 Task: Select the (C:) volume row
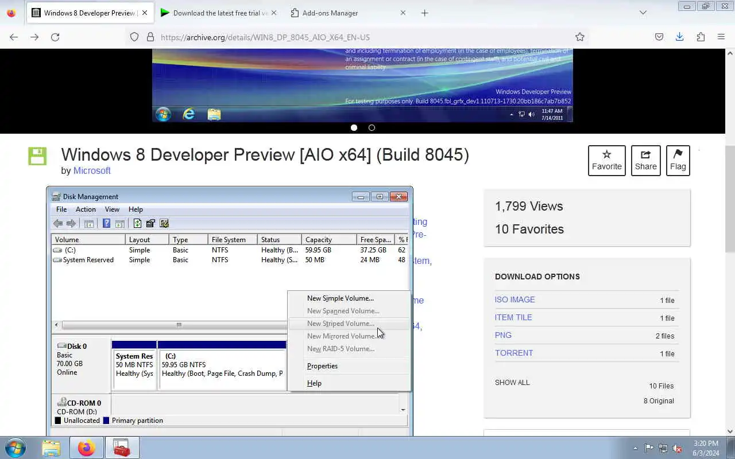coord(230,250)
